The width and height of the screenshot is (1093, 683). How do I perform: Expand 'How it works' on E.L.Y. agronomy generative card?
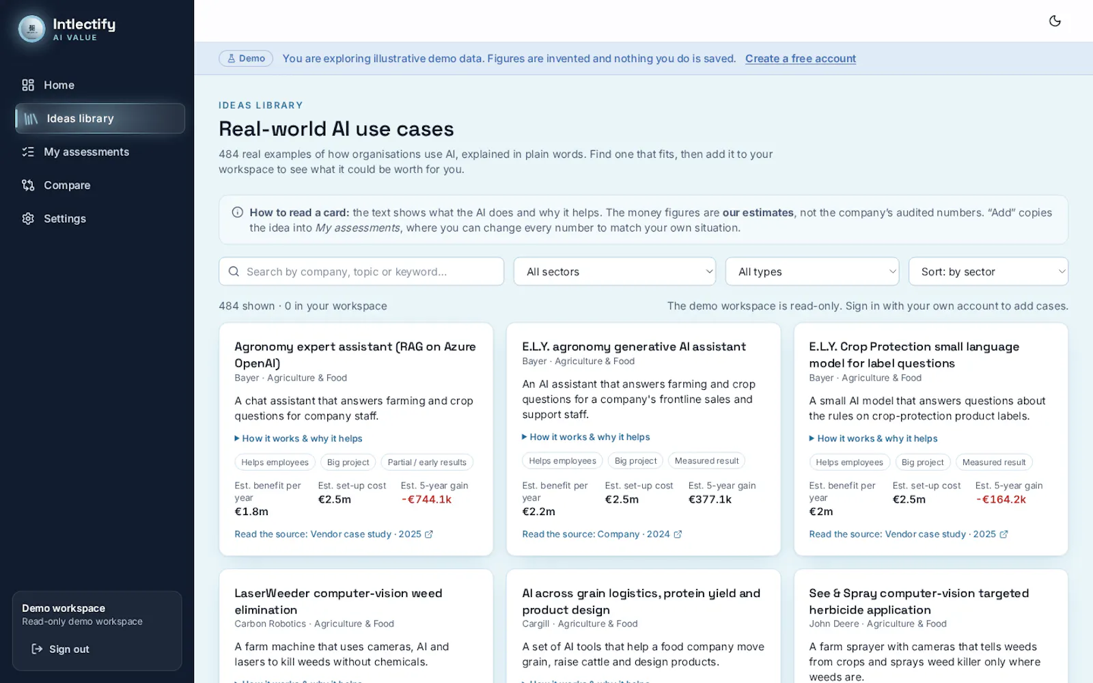tap(586, 438)
